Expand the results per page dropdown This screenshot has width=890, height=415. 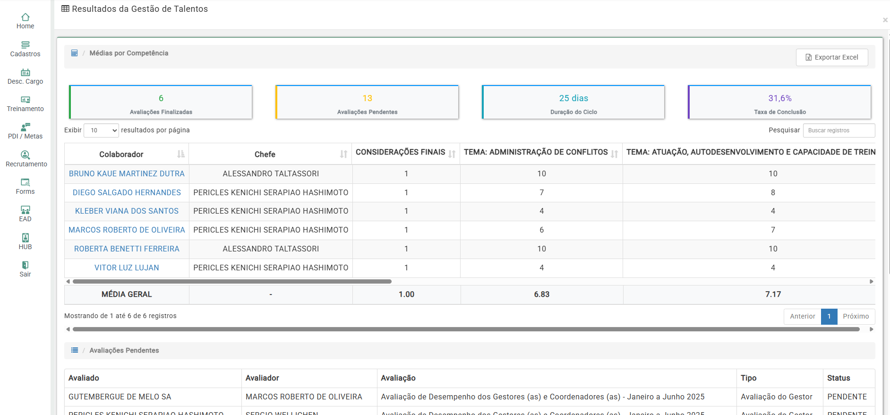coord(101,130)
